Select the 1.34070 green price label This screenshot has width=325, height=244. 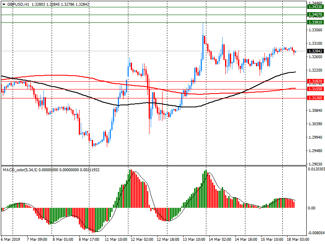coord(315,15)
